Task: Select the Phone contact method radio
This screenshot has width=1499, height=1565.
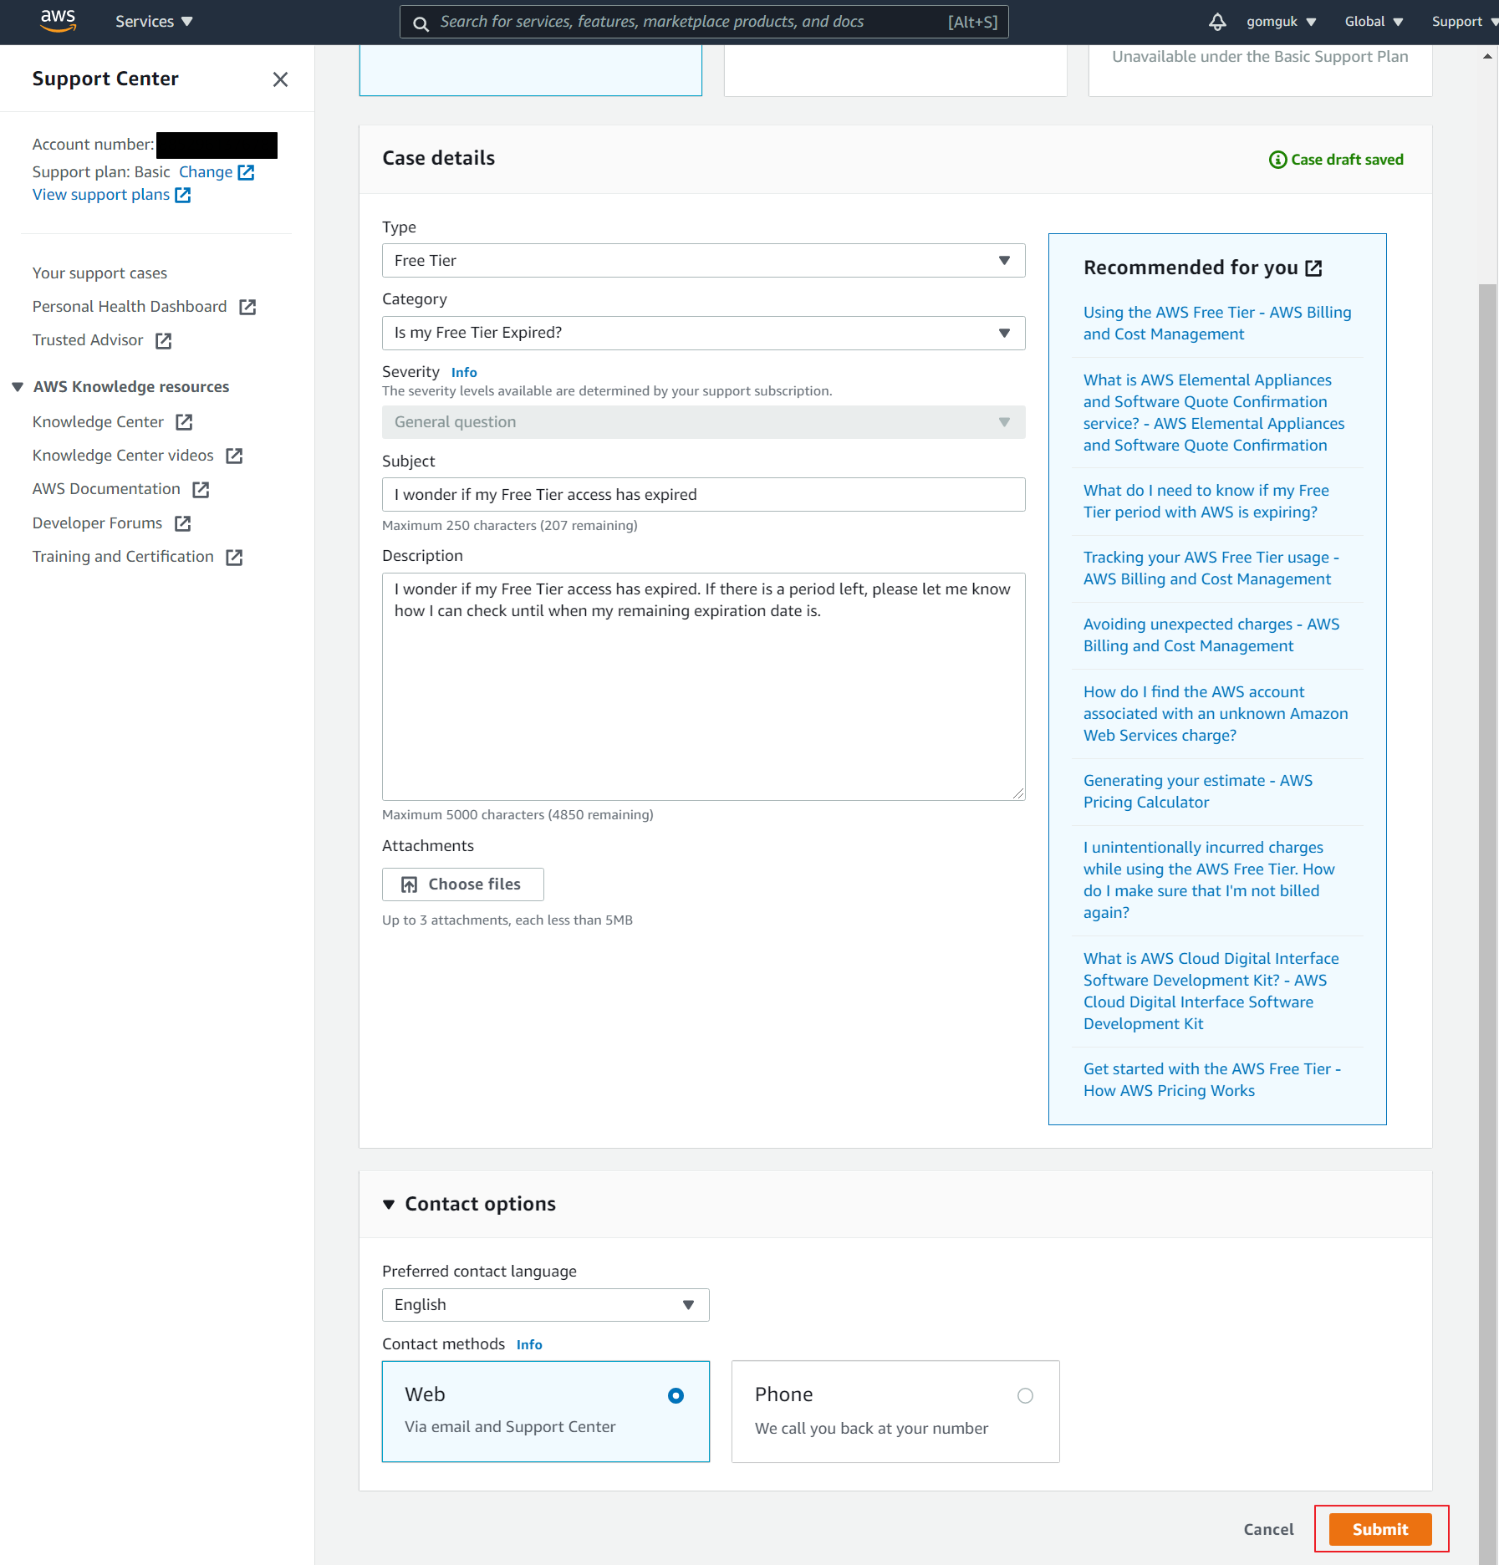Action: tap(1025, 1395)
